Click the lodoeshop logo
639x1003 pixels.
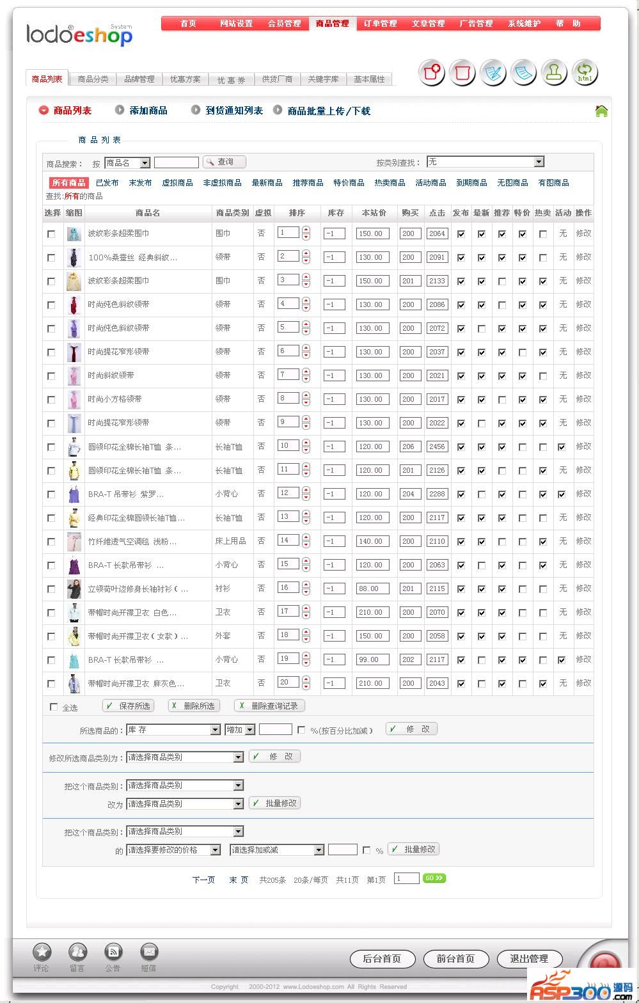point(79,35)
